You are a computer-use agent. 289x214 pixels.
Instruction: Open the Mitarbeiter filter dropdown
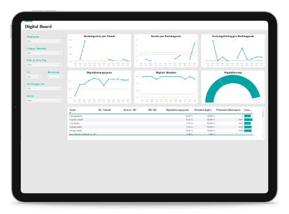coord(44,41)
